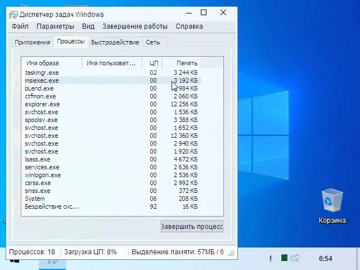The width and height of the screenshot is (360, 270).
Task: Open the Вид menu
Action: 88,26
